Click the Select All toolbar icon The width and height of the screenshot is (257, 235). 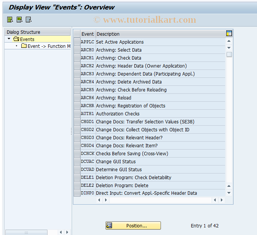point(10,20)
